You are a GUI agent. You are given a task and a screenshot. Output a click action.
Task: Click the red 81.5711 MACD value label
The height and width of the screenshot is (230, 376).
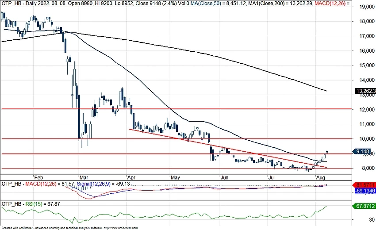[364, 185]
